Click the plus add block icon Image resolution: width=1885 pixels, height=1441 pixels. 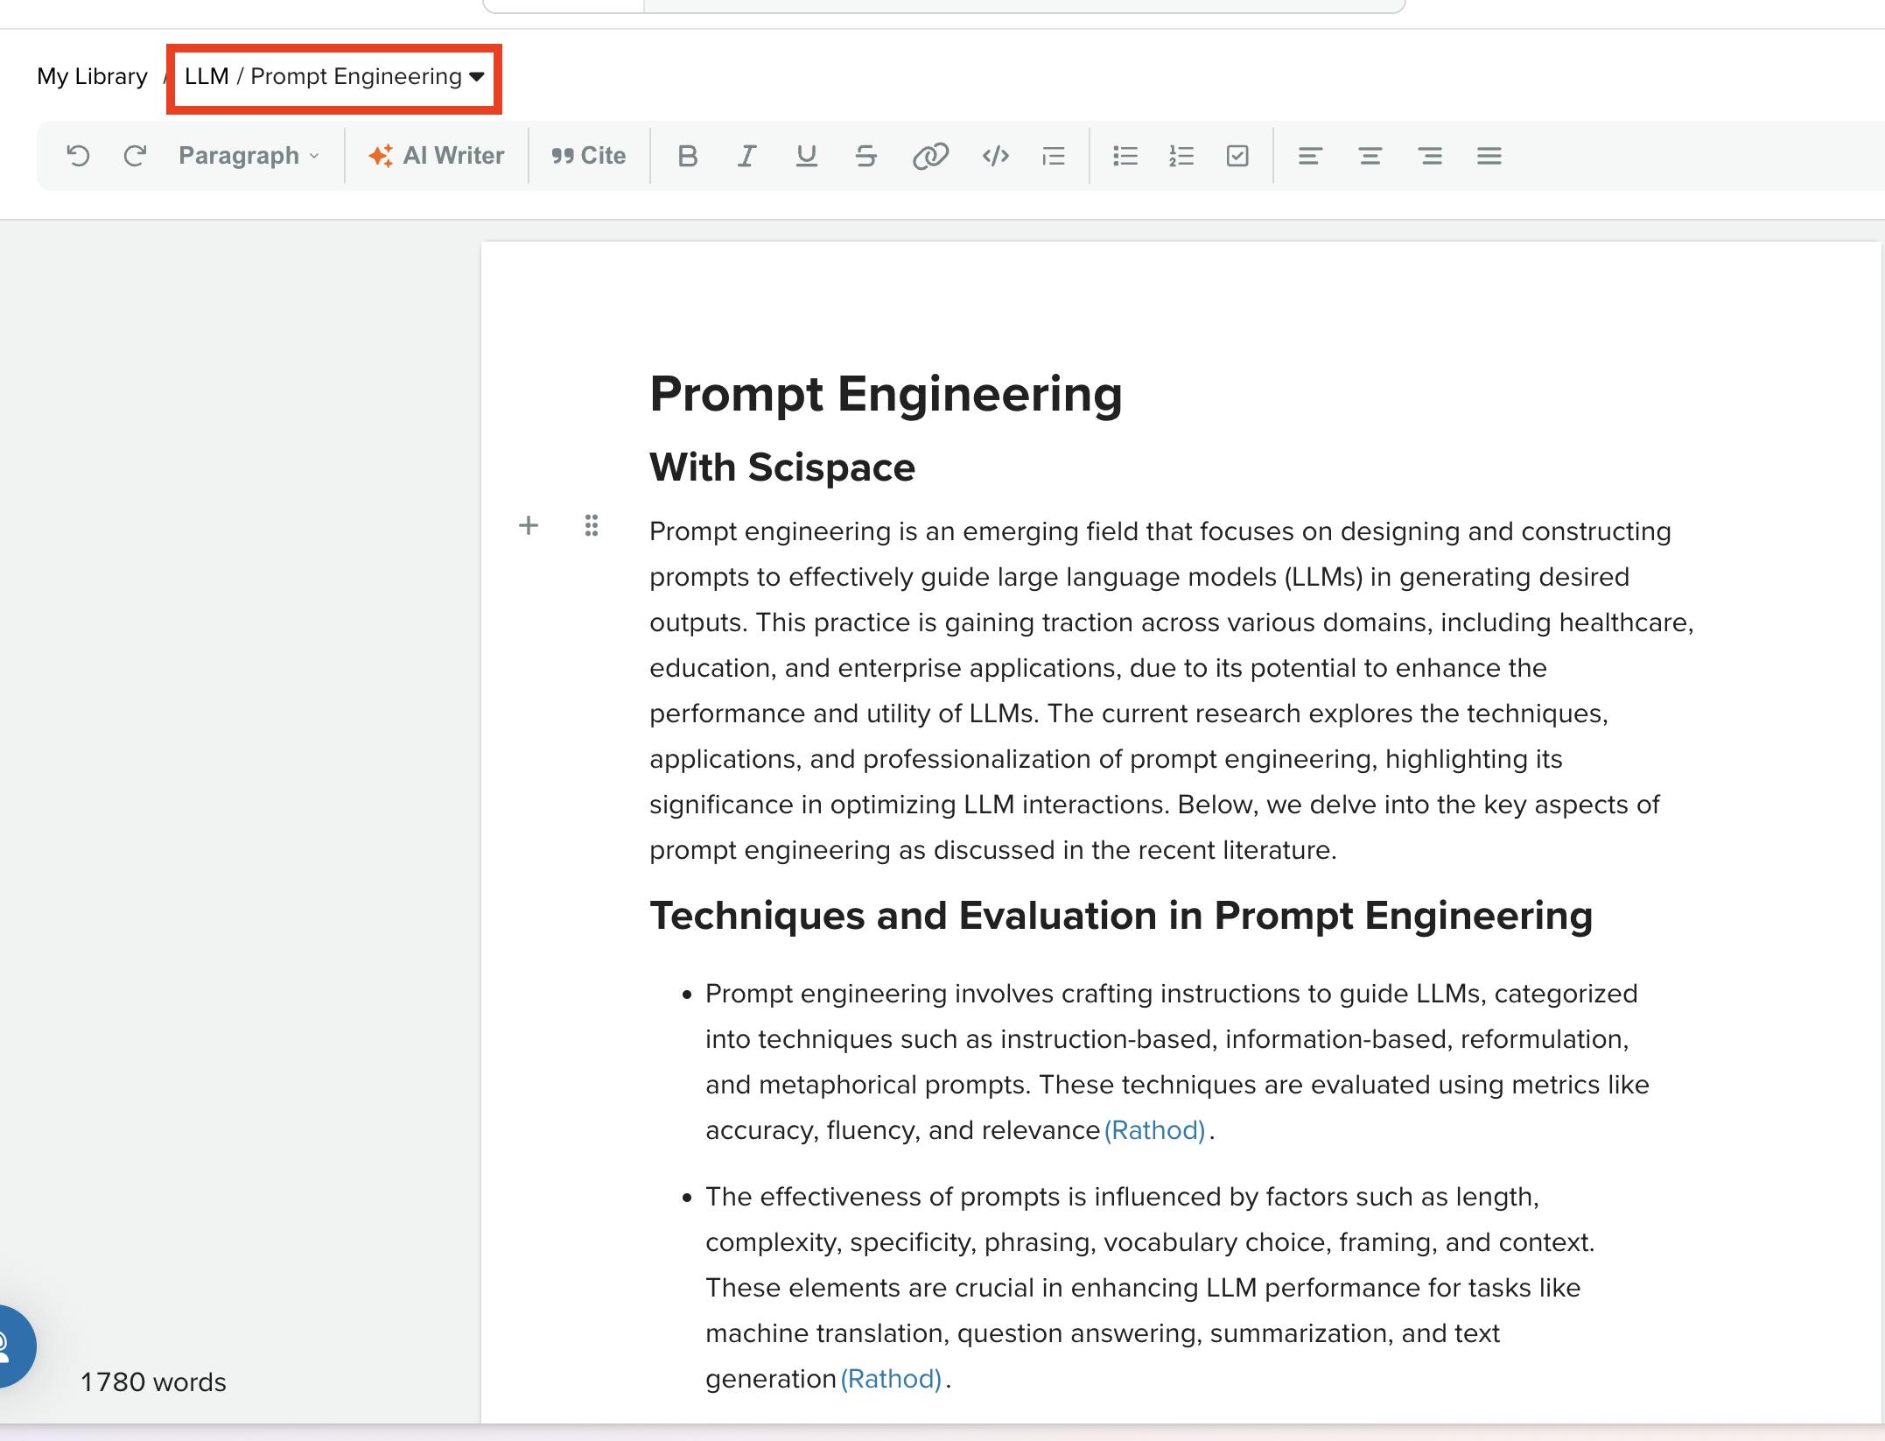click(529, 525)
